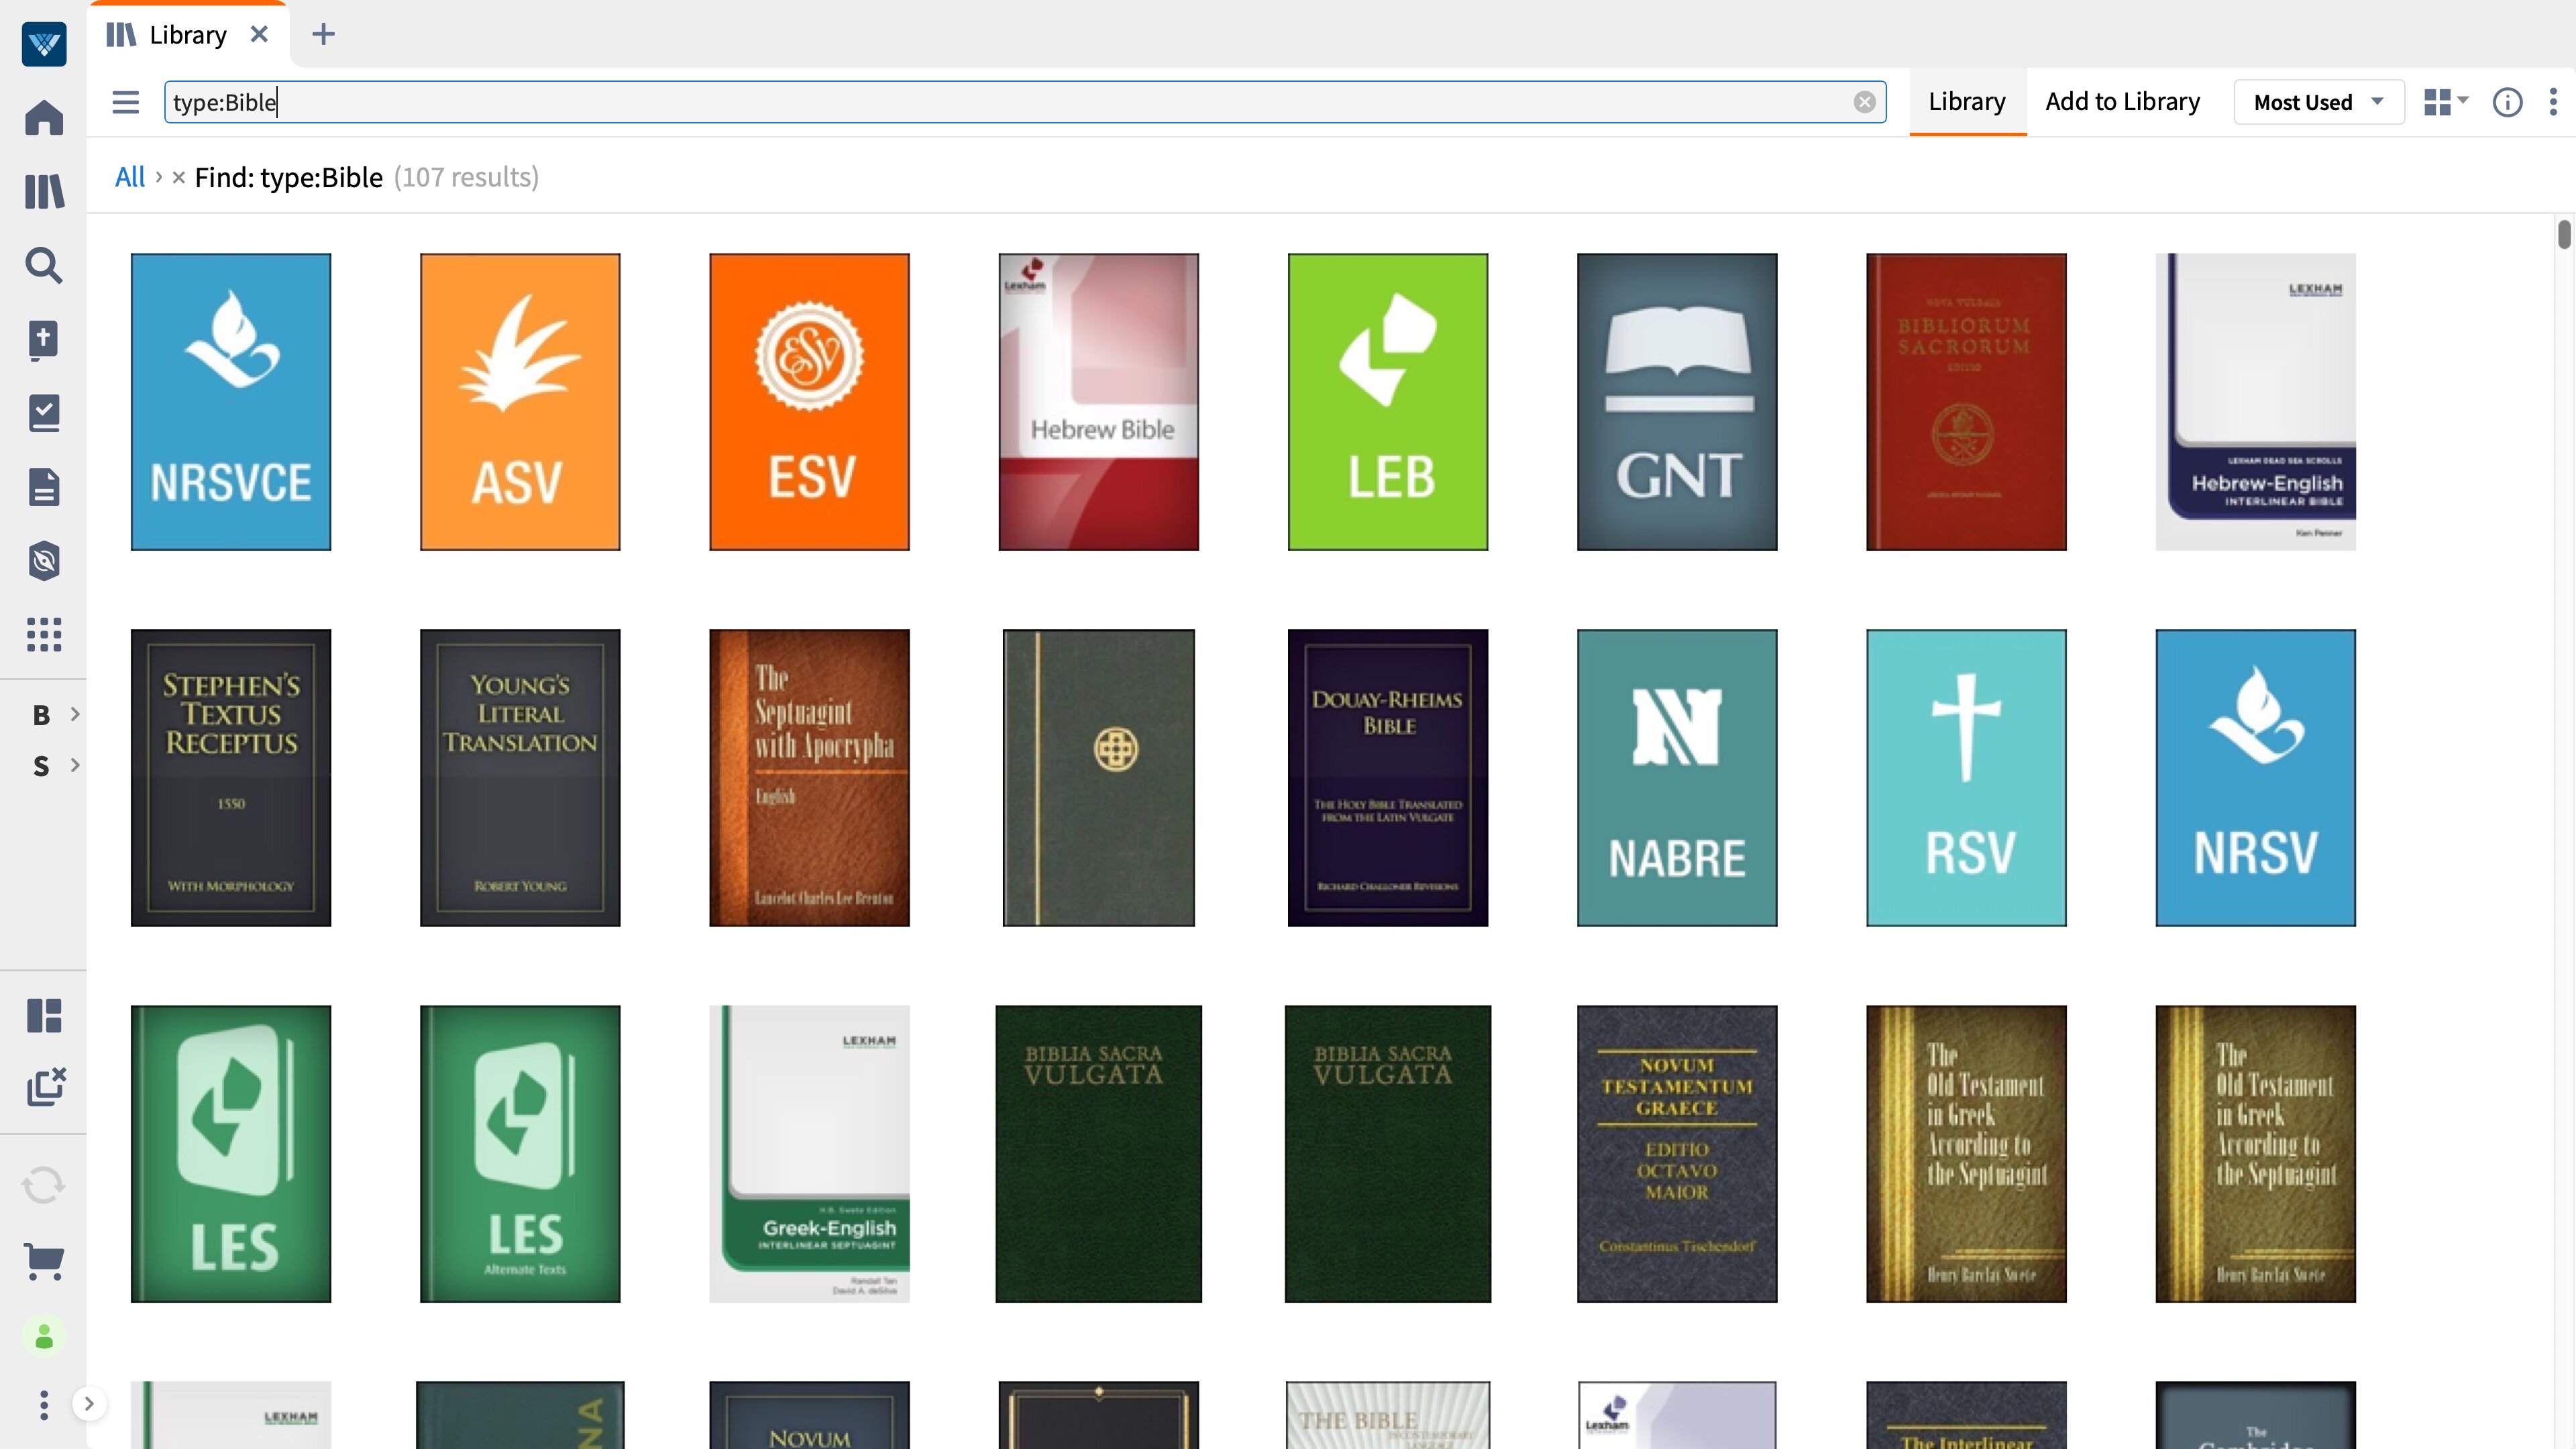
Task: Open the checklist workflow icon
Action: point(44,413)
